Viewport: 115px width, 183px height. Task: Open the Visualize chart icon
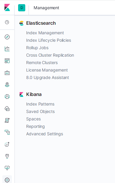coord(7,49)
